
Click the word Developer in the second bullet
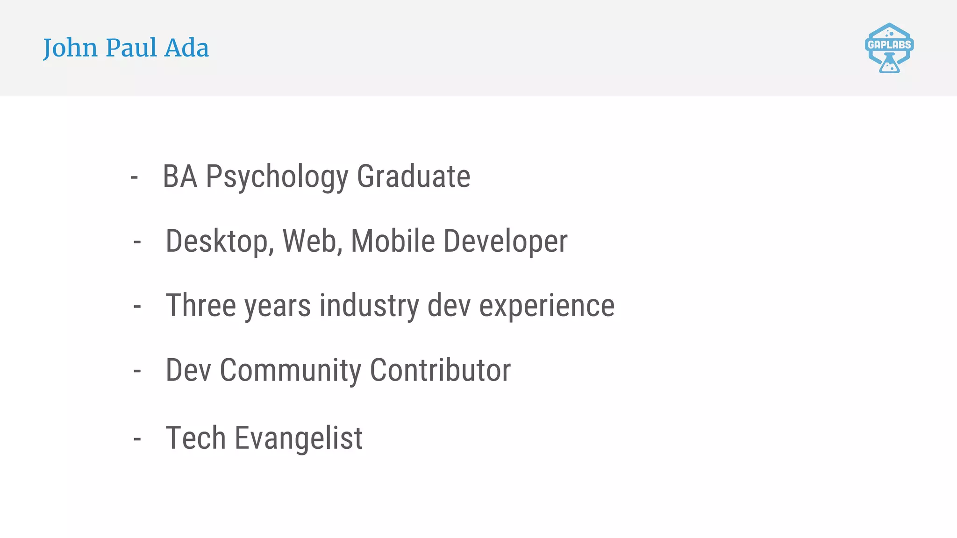point(505,242)
